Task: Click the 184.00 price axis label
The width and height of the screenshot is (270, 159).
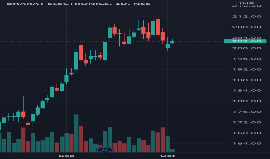Action: [x=247, y=90]
